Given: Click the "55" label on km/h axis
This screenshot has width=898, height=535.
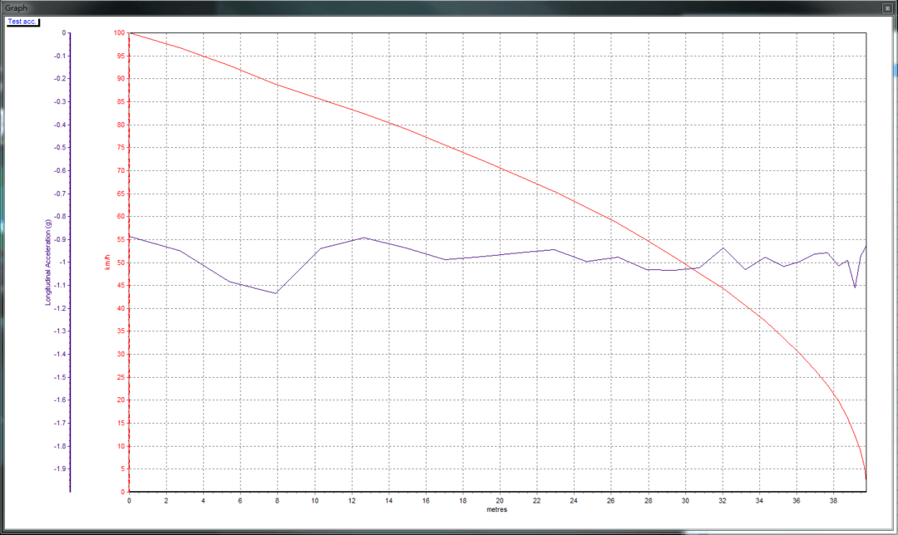Looking at the screenshot, I should click(x=121, y=240).
